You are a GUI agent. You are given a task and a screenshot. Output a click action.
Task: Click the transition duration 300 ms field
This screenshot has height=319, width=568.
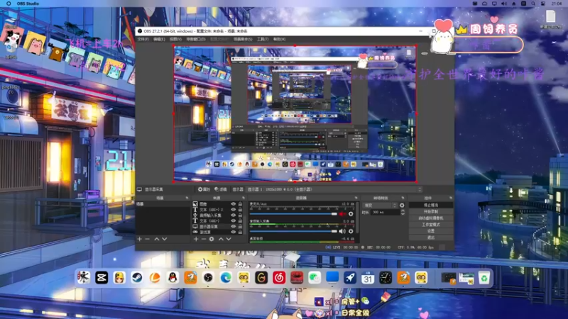click(x=385, y=212)
